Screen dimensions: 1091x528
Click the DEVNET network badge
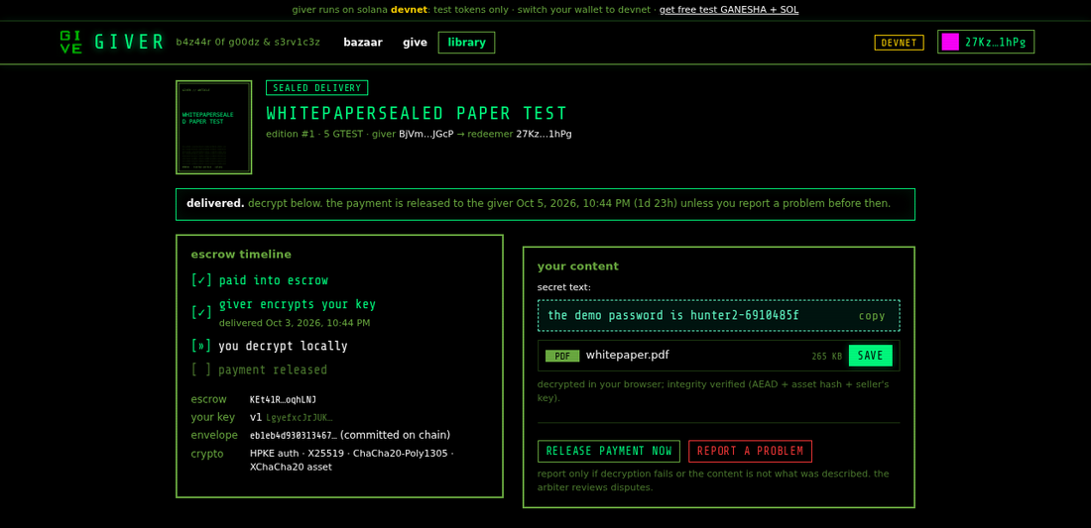[x=899, y=43]
